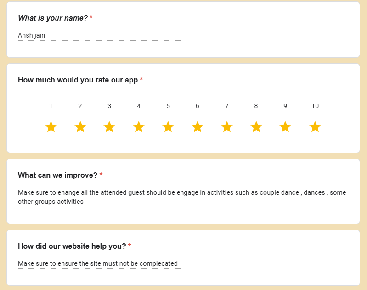This screenshot has width=367, height=290.
Task: Click the number 1 label above the stars
Action: pos(51,106)
